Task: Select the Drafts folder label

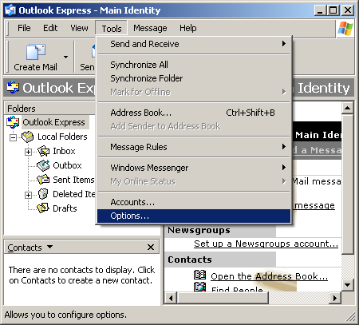Action: [x=65, y=208]
